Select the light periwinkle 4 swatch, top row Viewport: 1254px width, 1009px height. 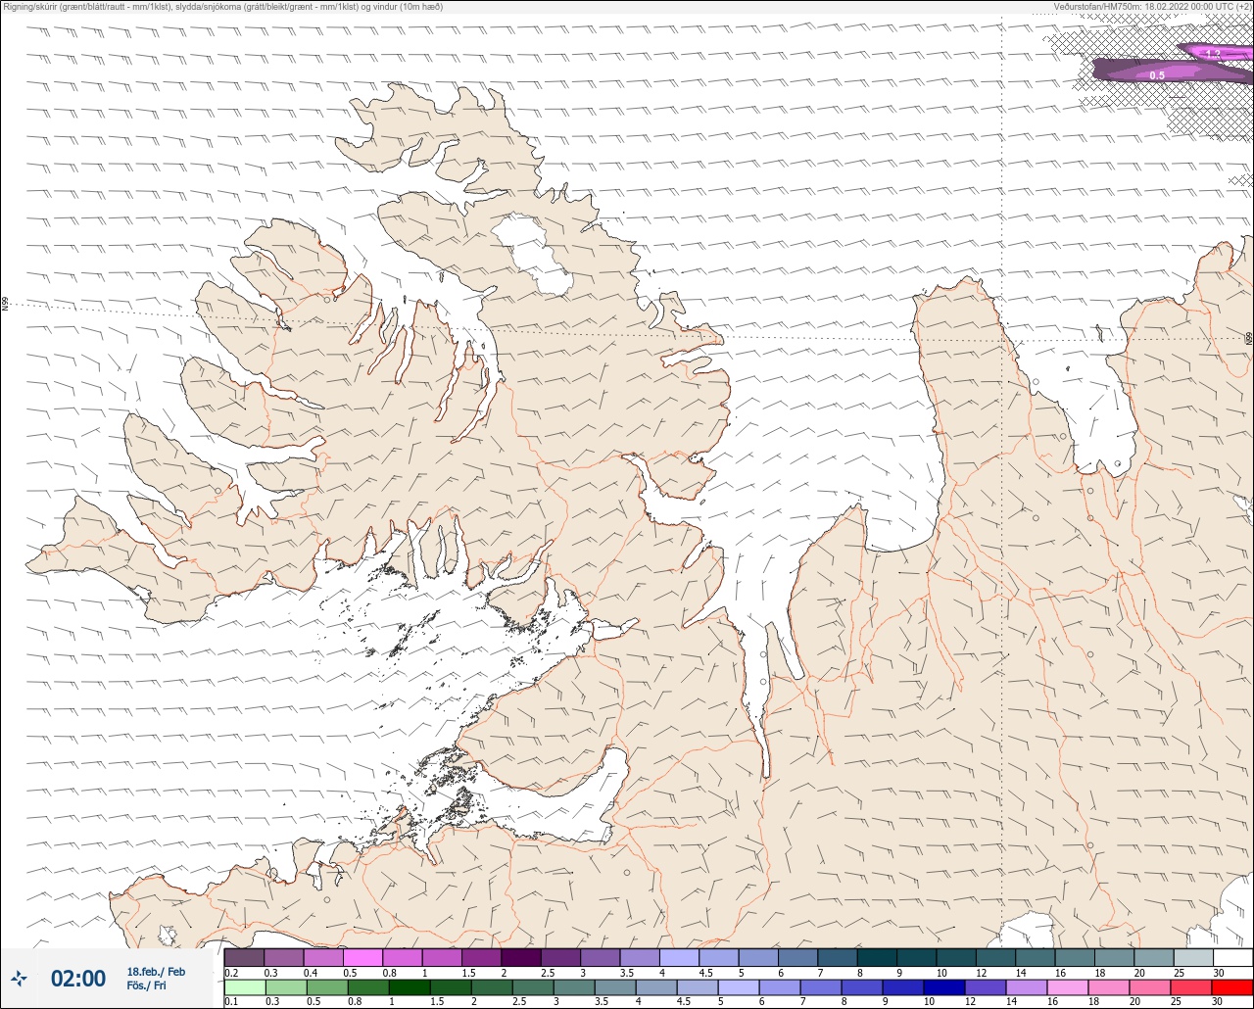[x=679, y=957]
